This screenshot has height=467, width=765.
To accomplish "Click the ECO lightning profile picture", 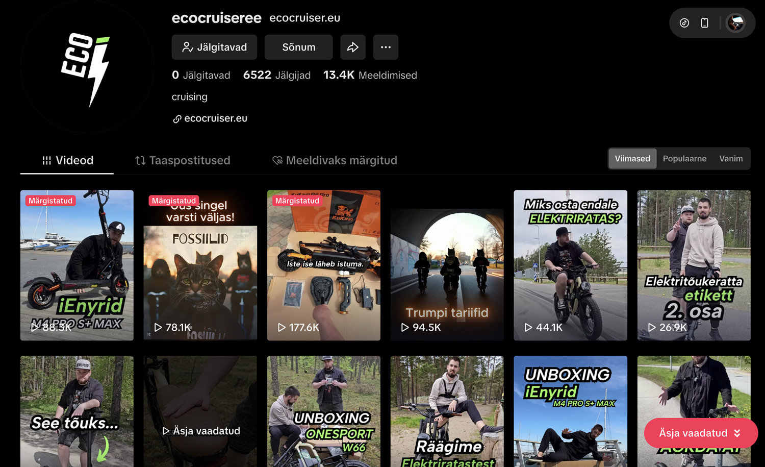I will (x=87, y=67).
